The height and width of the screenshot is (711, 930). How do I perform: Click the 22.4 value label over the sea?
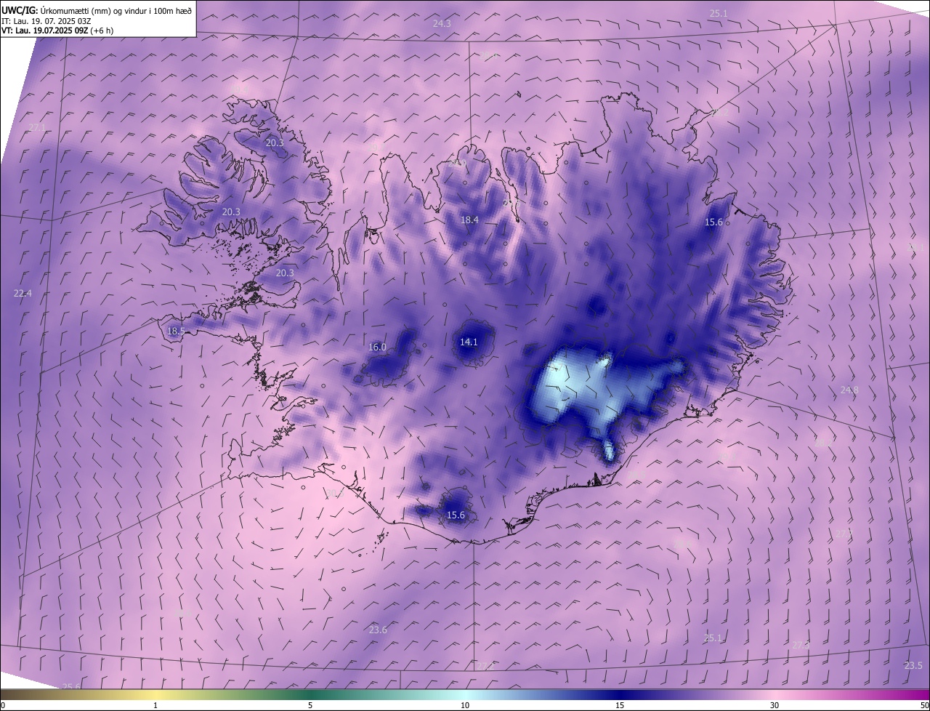23,293
